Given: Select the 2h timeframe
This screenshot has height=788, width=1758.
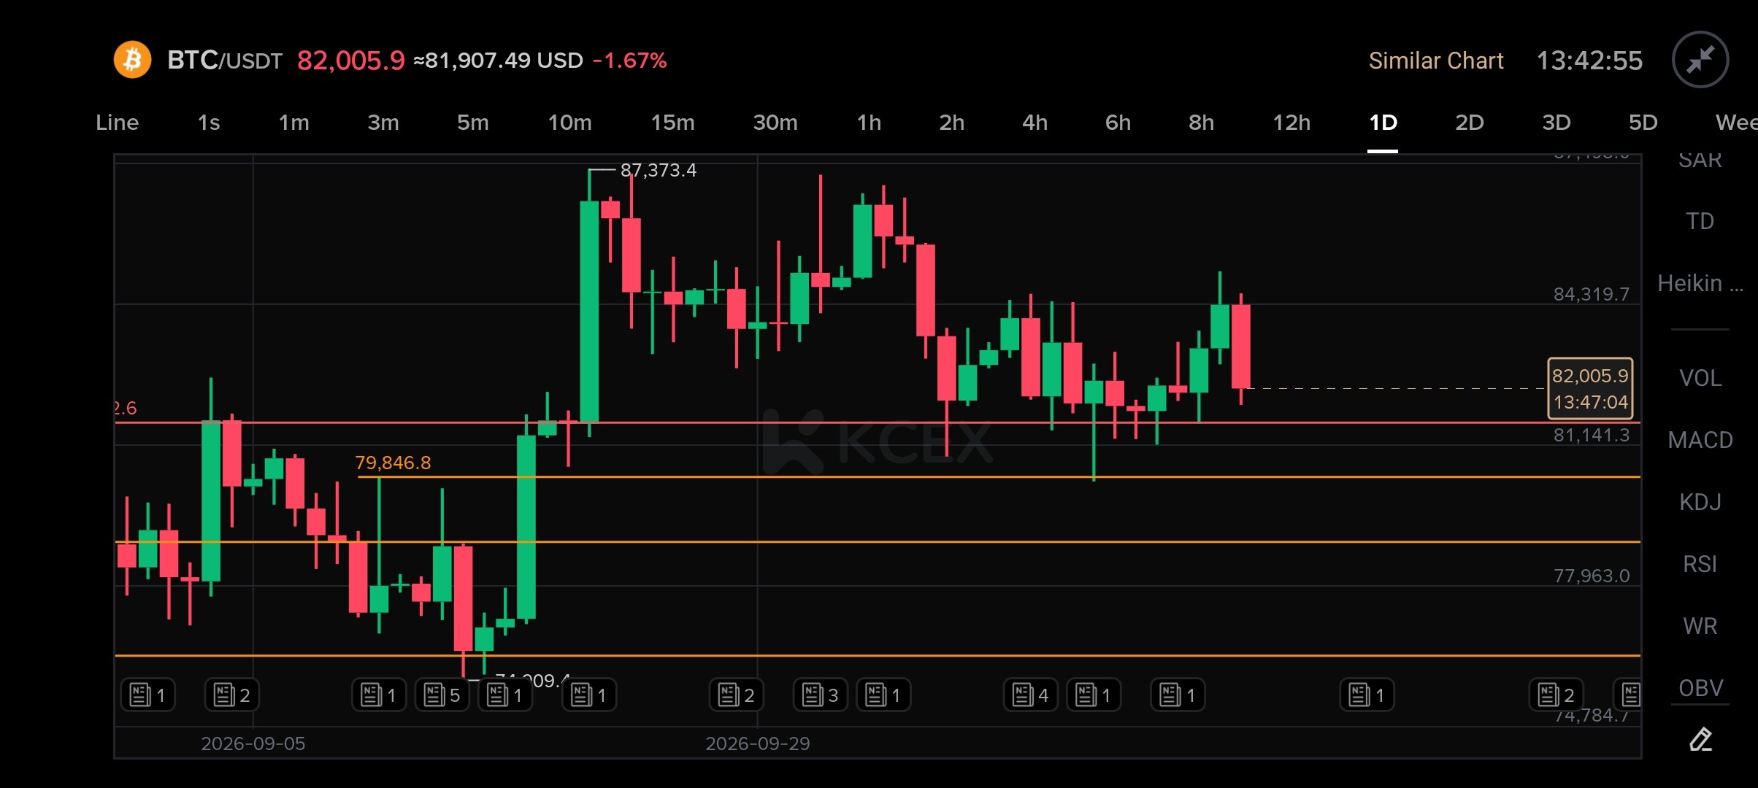Looking at the screenshot, I should tap(951, 123).
